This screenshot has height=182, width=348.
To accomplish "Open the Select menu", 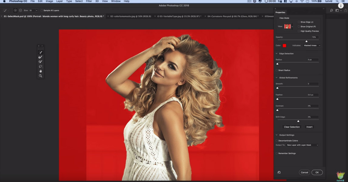I will click(x=79, y=1).
